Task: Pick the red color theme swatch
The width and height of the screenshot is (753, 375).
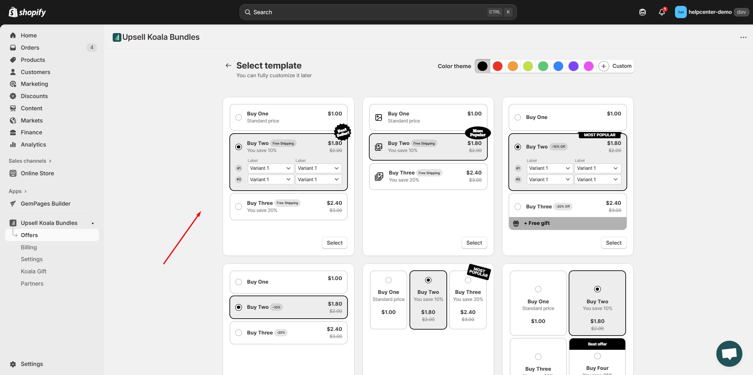Action: pos(497,66)
